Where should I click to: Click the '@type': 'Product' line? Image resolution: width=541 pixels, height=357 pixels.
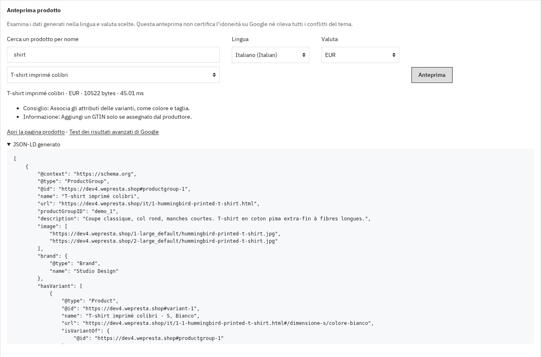coord(90,301)
